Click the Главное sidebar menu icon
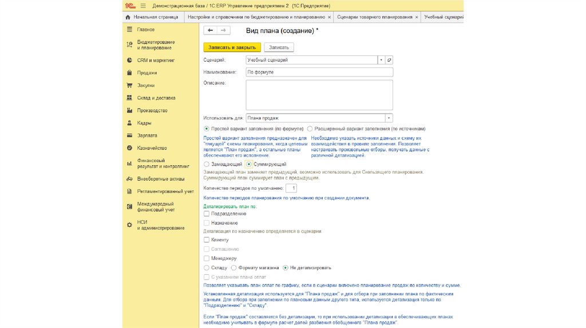 click(130, 29)
